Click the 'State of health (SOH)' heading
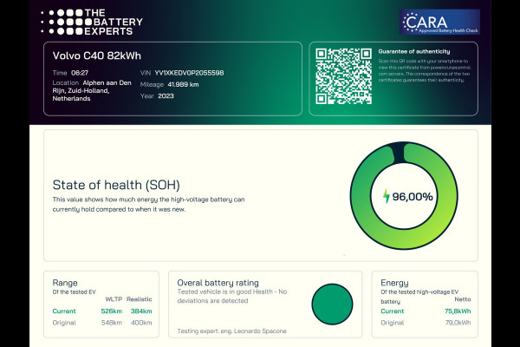The image size is (520, 347). (x=116, y=185)
